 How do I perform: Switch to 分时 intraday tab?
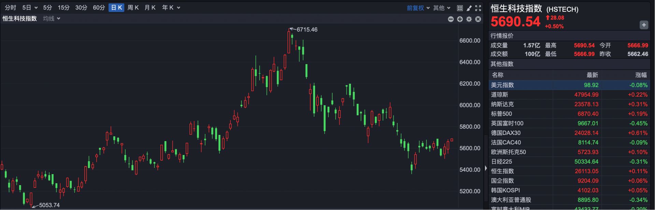[x=11, y=8]
